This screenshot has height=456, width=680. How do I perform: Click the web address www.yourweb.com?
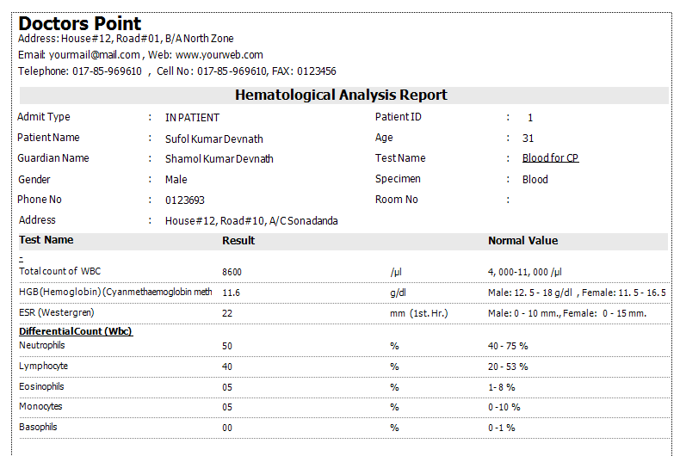point(219,55)
